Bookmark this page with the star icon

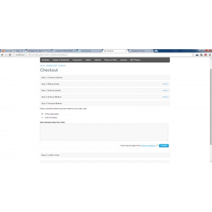[193, 55]
